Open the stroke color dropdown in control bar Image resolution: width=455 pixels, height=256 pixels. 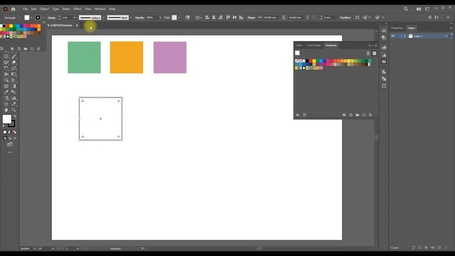pos(43,18)
